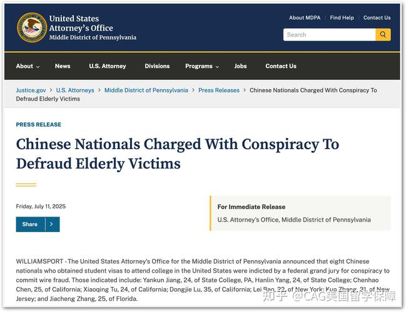Open the Jobs navigation item
This screenshot has height=312, width=406.
pyautogui.click(x=240, y=66)
